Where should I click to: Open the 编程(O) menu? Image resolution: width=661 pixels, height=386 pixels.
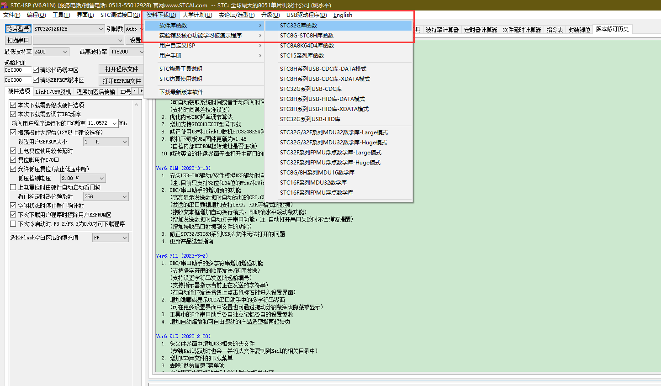click(x=37, y=15)
